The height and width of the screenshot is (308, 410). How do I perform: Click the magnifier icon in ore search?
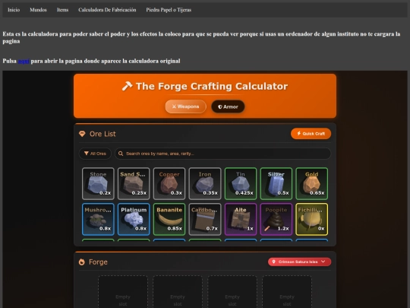[x=121, y=154]
